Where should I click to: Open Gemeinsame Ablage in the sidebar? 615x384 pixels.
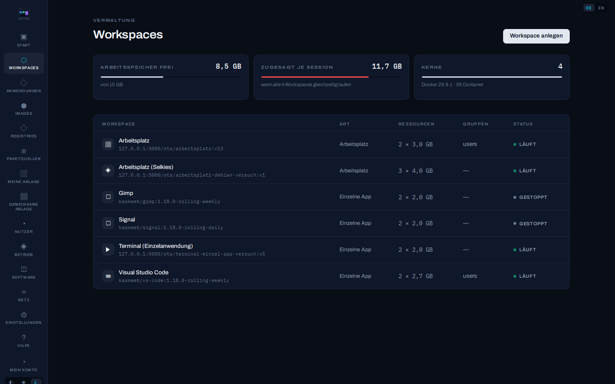point(24,202)
